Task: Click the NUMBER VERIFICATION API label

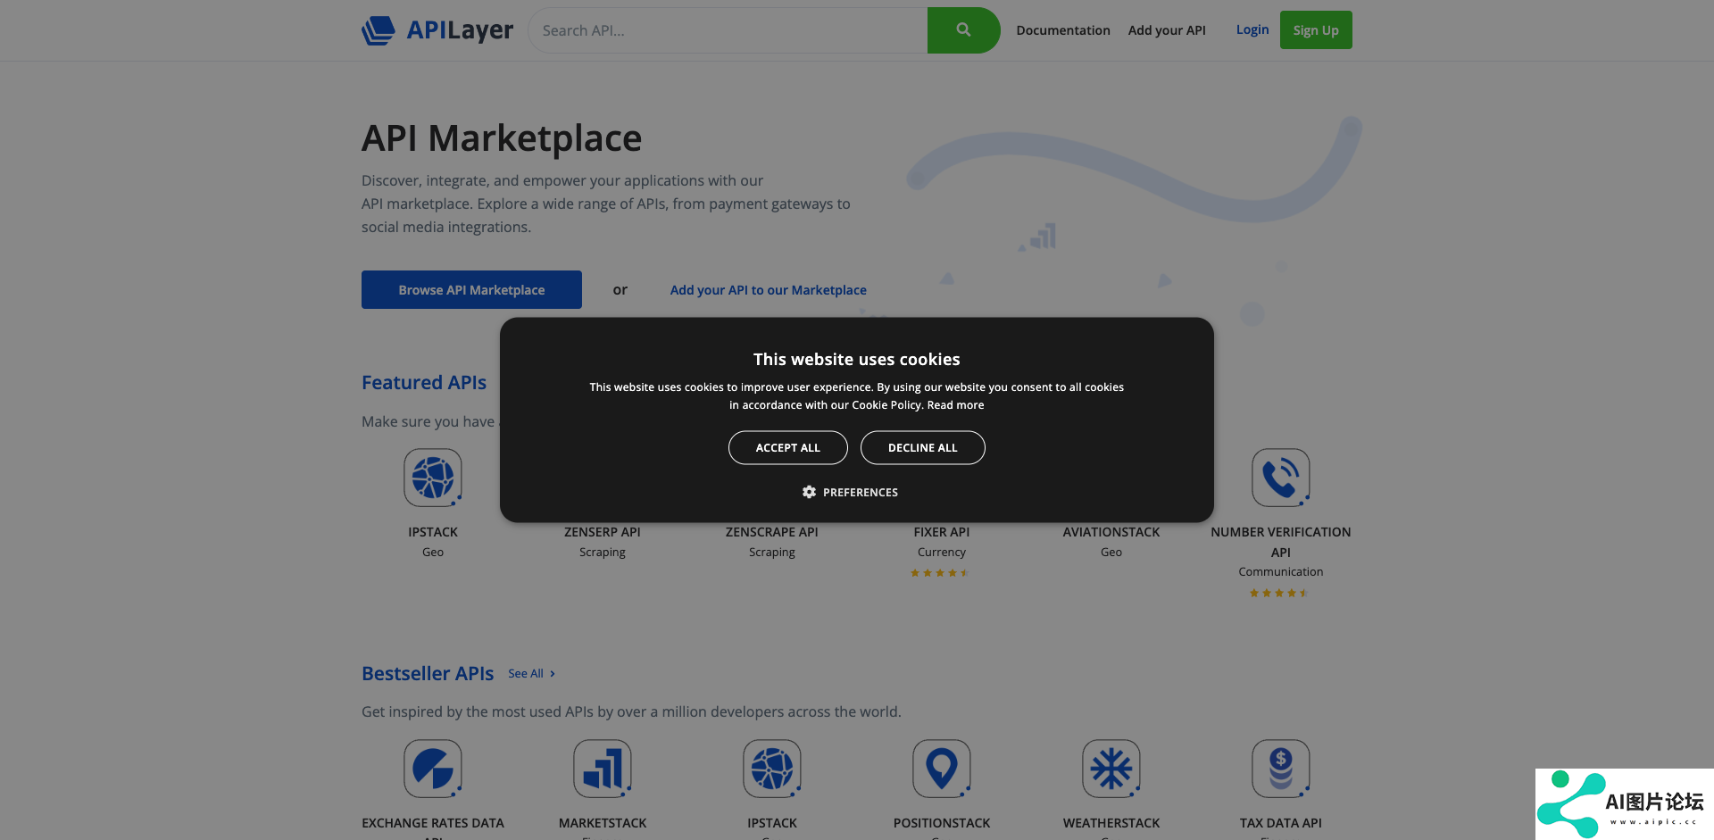Action: [x=1281, y=542]
